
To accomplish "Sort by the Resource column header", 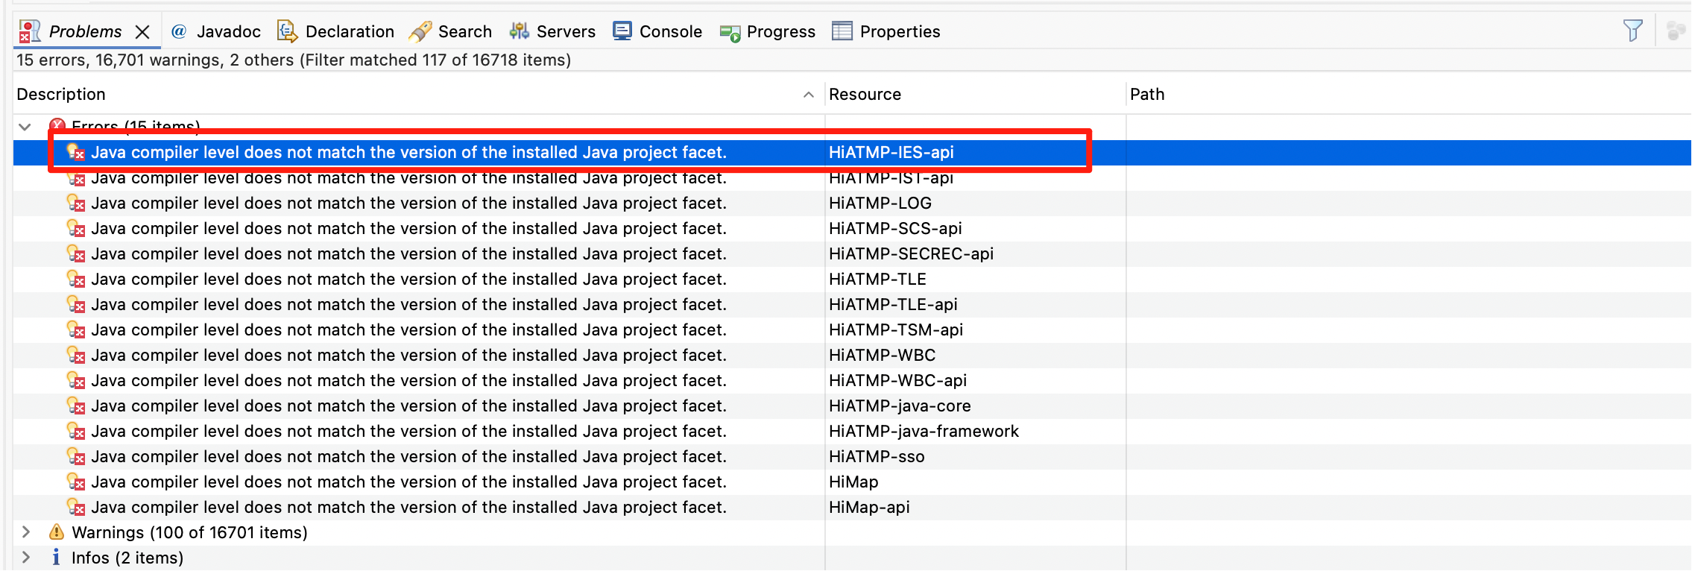I will pyautogui.click(x=865, y=94).
